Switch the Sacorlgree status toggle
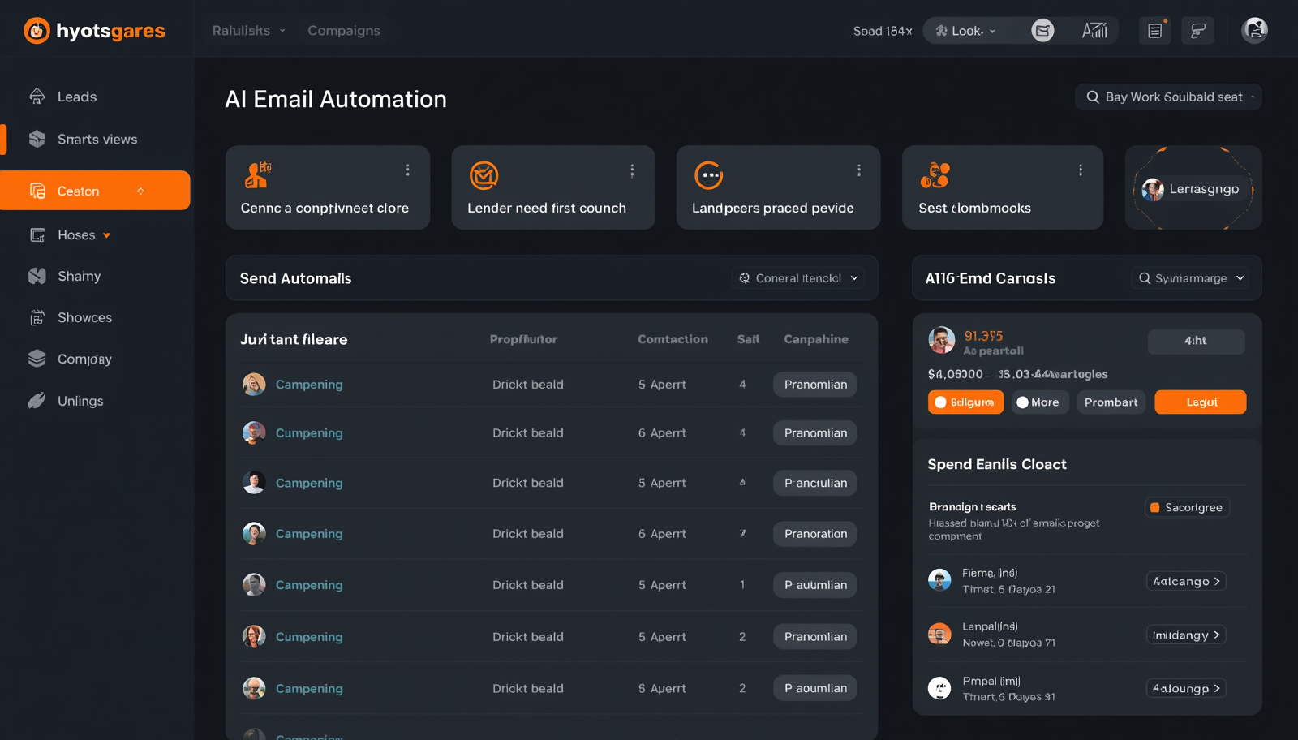The height and width of the screenshot is (740, 1298). (1187, 507)
